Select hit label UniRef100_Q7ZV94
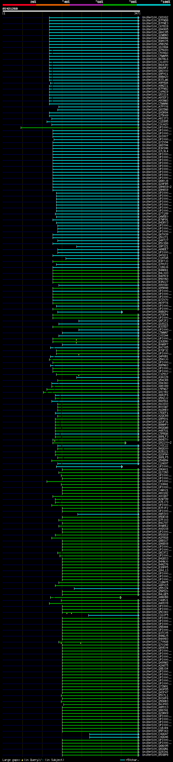This screenshot has width=173, height=762. (x=155, y=142)
